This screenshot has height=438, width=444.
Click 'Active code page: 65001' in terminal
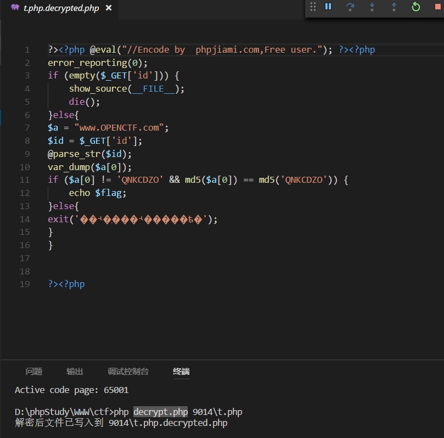tap(72, 390)
